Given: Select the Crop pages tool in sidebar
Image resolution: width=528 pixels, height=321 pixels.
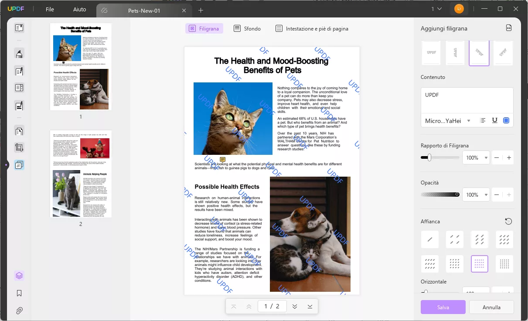Looking at the screenshot, I should click(x=19, y=148).
